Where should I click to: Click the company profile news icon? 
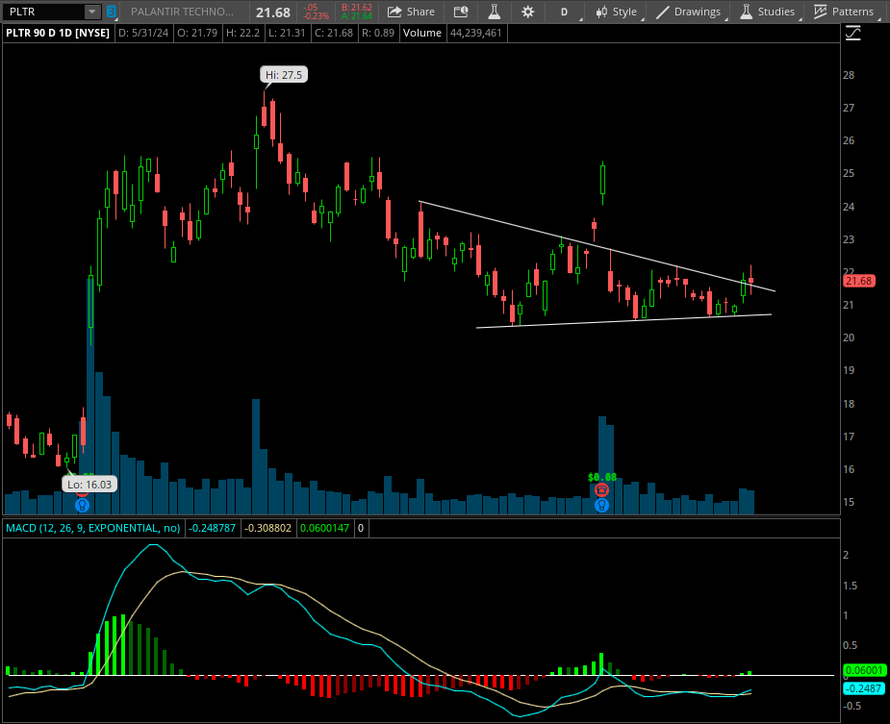click(x=461, y=12)
